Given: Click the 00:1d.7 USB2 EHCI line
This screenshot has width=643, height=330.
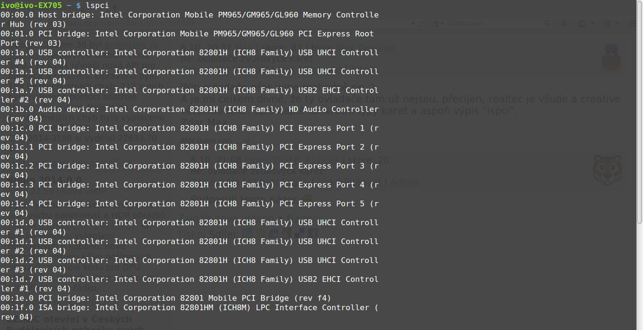Looking at the screenshot, I should coord(190,284).
